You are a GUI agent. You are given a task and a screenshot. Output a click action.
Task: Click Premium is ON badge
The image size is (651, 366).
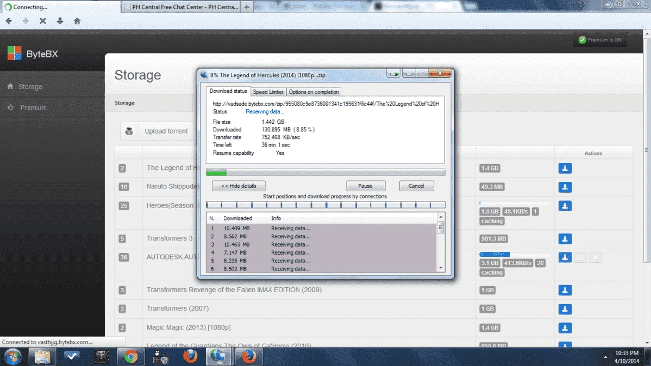(600, 40)
